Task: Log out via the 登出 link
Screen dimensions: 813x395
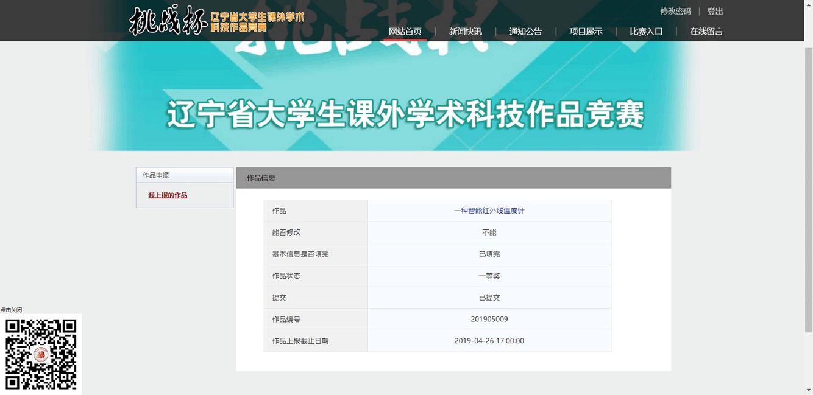Action: [715, 12]
